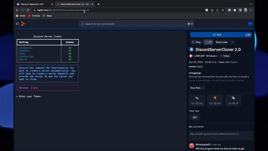Click the Categories setting row
Screen dimensions: 268x151
(x=48, y=48)
